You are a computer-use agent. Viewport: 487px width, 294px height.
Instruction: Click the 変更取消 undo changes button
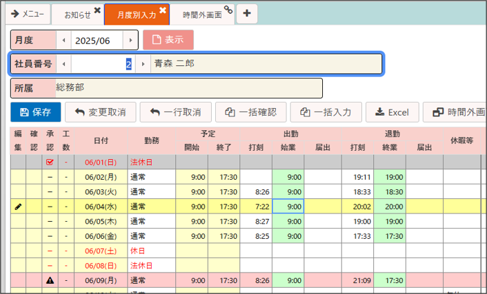click(x=101, y=112)
